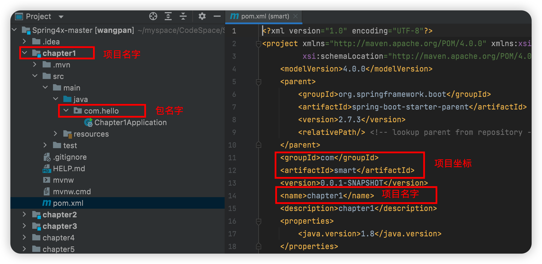
Task: Fold the parent block at line 5
Action: click(259, 82)
